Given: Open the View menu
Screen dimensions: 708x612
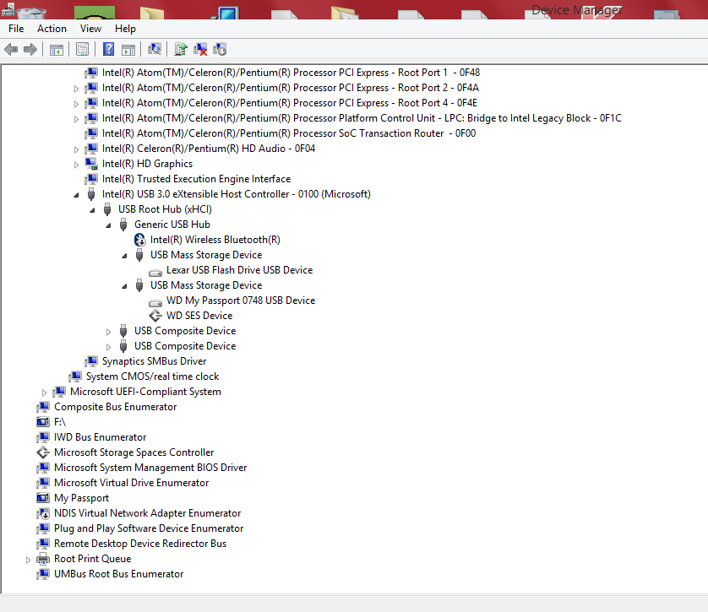Looking at the screenshot, I should click(x=90, y=29).
